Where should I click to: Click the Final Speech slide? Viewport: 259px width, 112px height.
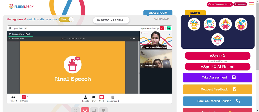tap(73, 67)
